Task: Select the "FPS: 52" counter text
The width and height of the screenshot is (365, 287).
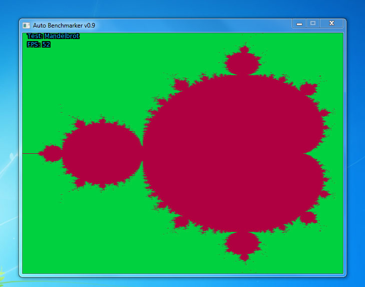Action: [39, 45]
